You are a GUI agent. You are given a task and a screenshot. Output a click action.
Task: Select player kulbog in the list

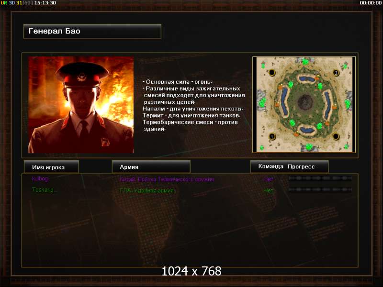point(40,178)
